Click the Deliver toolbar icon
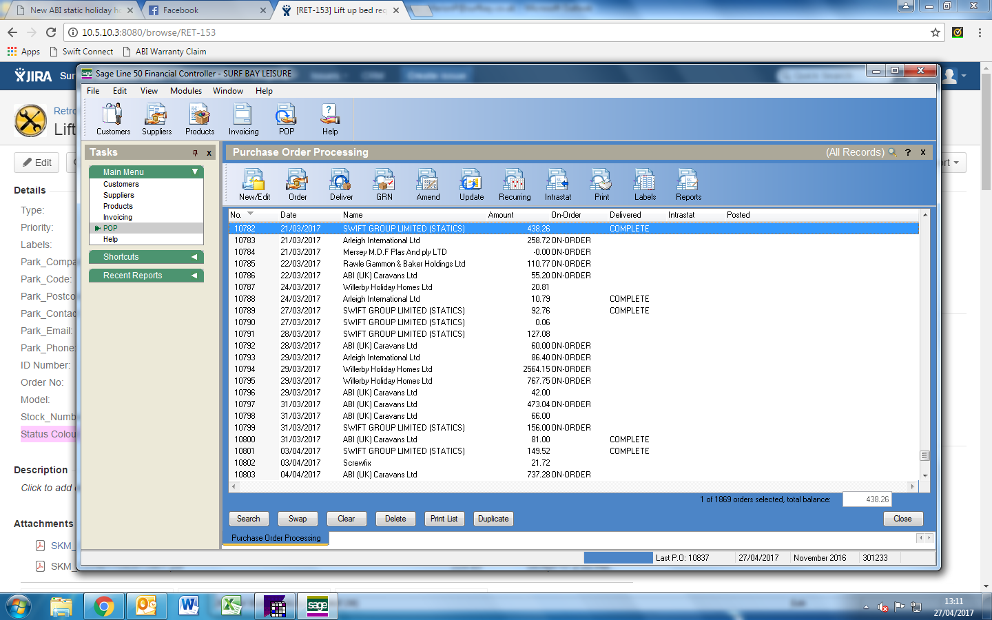This screenshot has width=992, height=620. (x=341, y=185)
